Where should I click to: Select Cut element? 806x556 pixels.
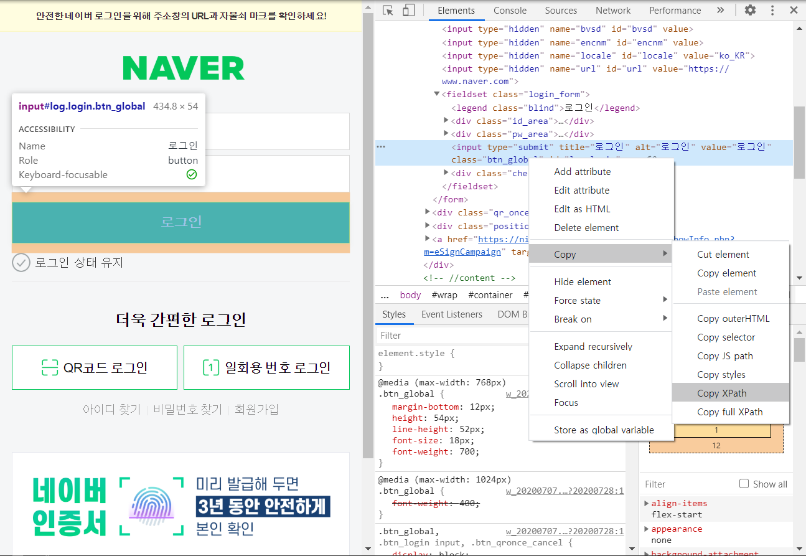tap(731, 254)
